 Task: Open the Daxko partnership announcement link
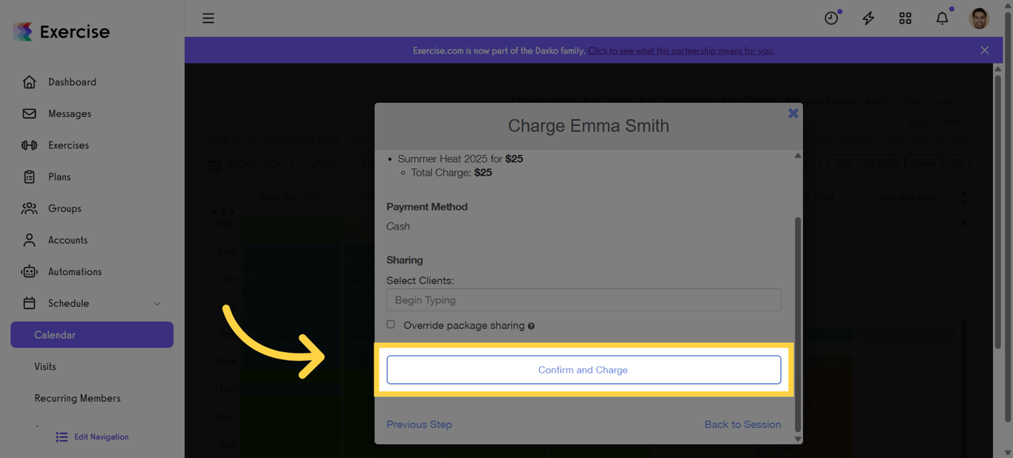tap(681, 50)
